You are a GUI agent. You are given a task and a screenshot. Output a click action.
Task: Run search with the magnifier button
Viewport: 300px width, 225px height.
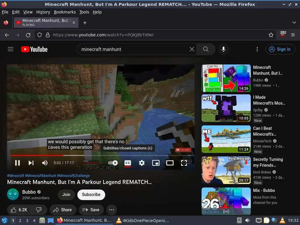206,49
